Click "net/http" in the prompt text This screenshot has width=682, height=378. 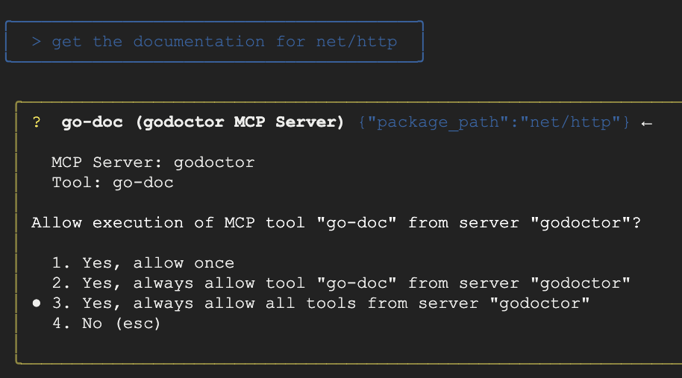click(356, 42)
